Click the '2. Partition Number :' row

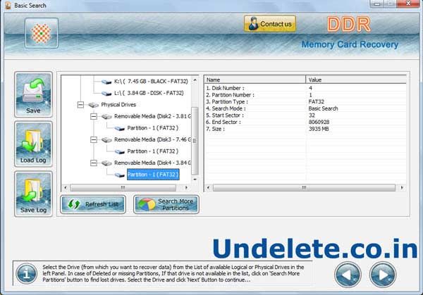pyautogui.click(x=305, y=95)
